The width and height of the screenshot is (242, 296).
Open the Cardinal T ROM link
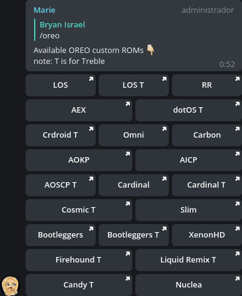pyautogui.click(x=207, y=185)
